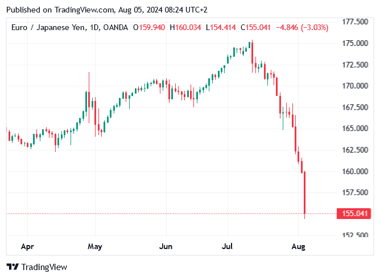The image size is (380, 278).
Task: Click the Jul label on time axis
Action: click(x=228, y=247)
